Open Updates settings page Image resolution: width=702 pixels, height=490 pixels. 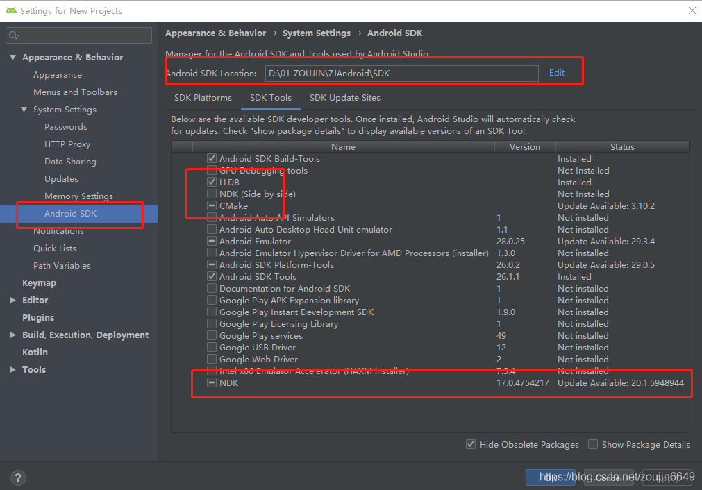61,179
